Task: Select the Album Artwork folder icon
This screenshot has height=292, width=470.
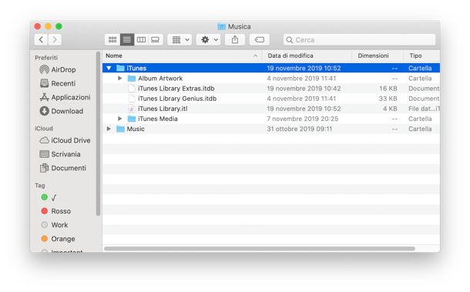Action: point(132,79)
